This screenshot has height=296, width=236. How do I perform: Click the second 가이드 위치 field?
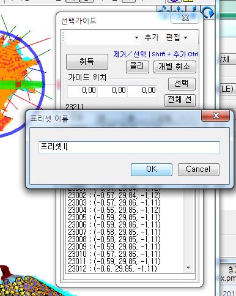pyautogui.click(x=112, y=91)
